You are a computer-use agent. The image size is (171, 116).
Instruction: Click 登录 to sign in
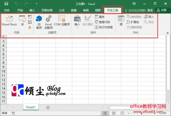[x=150, y=10]
